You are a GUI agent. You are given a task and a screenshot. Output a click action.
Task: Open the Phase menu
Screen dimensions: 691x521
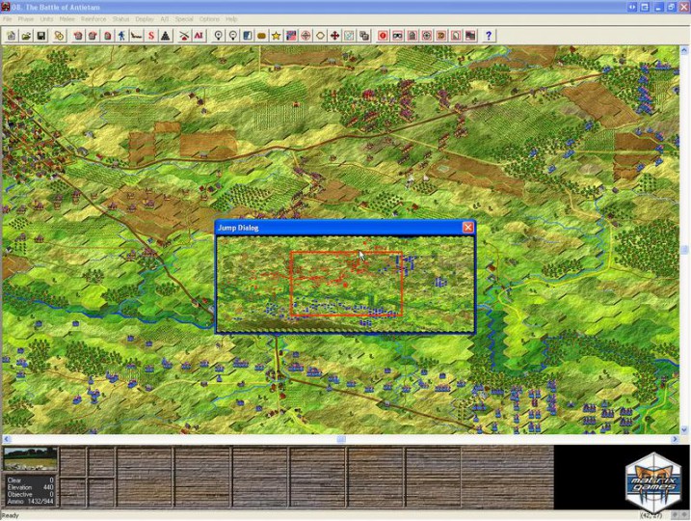point(25,19)
